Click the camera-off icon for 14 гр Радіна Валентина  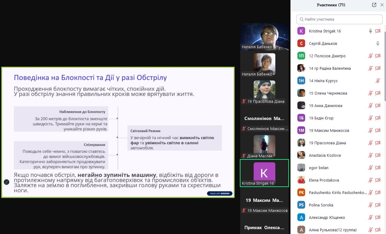[x=378, y=69]
